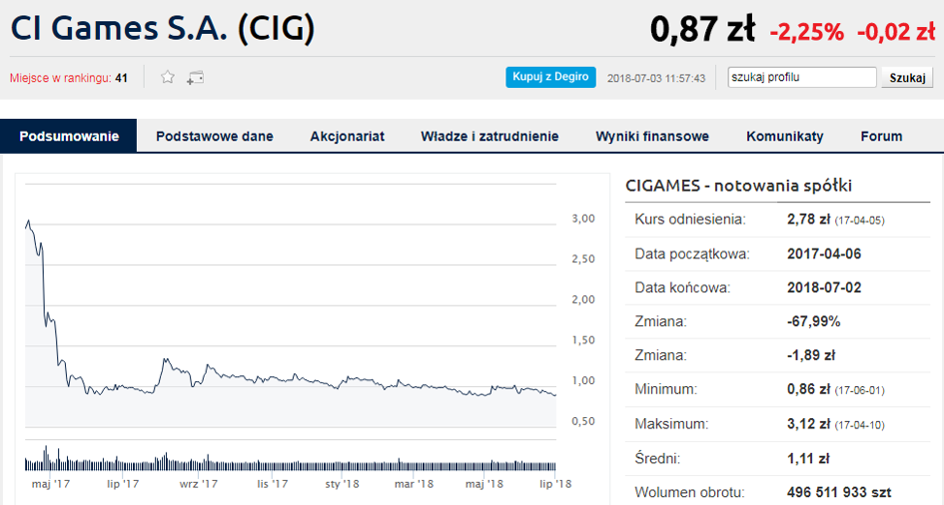Click the Szukaj search button
The image size is (944, 505).
(907, 78)
